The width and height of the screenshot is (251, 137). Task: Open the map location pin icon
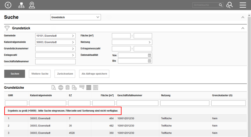click(x=32, y=5)
